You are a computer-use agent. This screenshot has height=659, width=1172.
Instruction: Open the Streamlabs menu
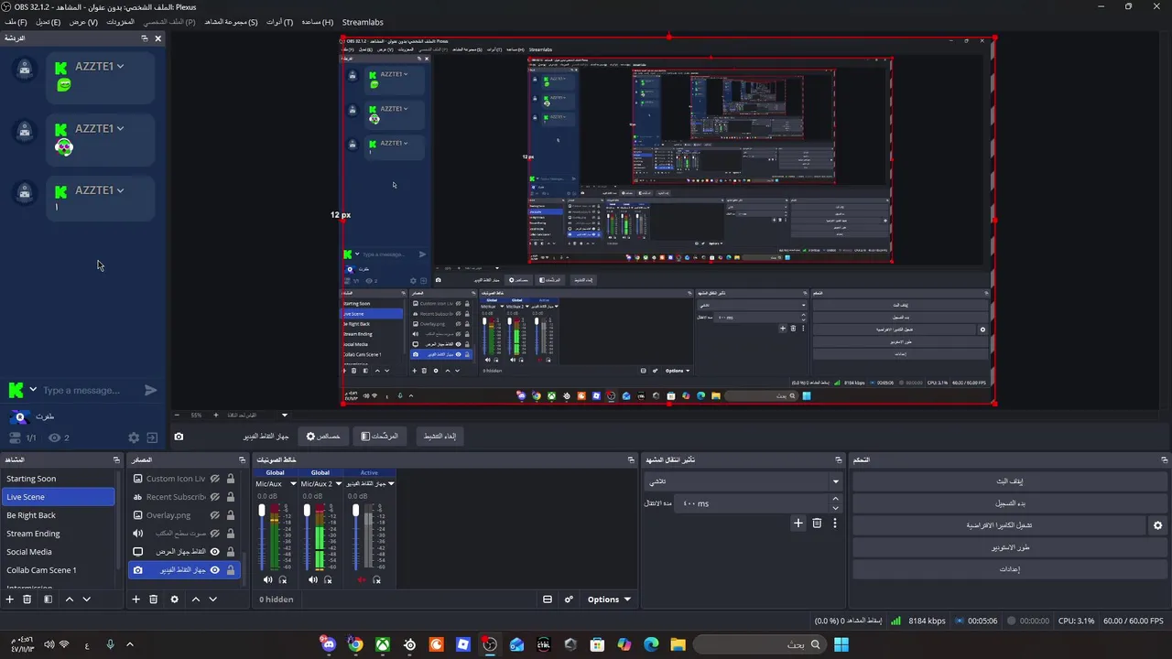coord(363,22)
